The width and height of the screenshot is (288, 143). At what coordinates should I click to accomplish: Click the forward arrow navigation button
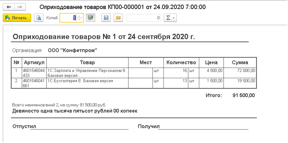[x=20, y=7]
